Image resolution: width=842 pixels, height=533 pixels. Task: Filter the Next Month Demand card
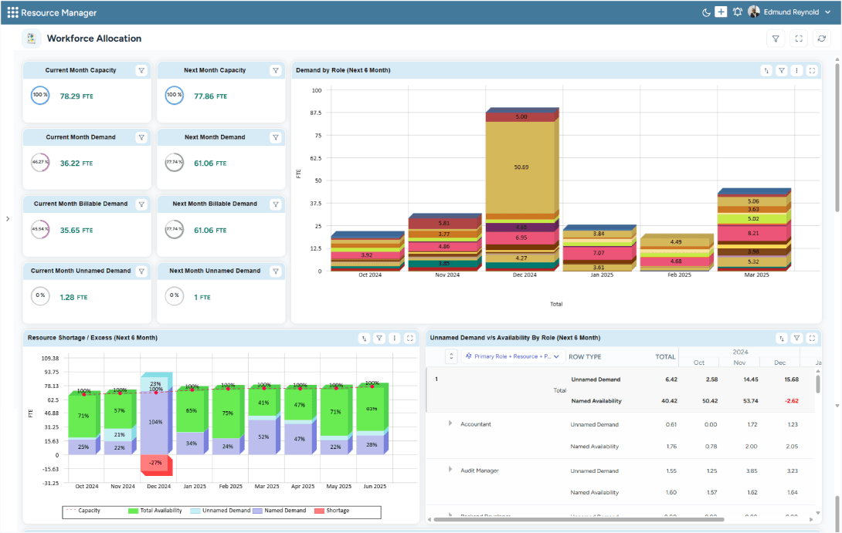click(276, 137)
